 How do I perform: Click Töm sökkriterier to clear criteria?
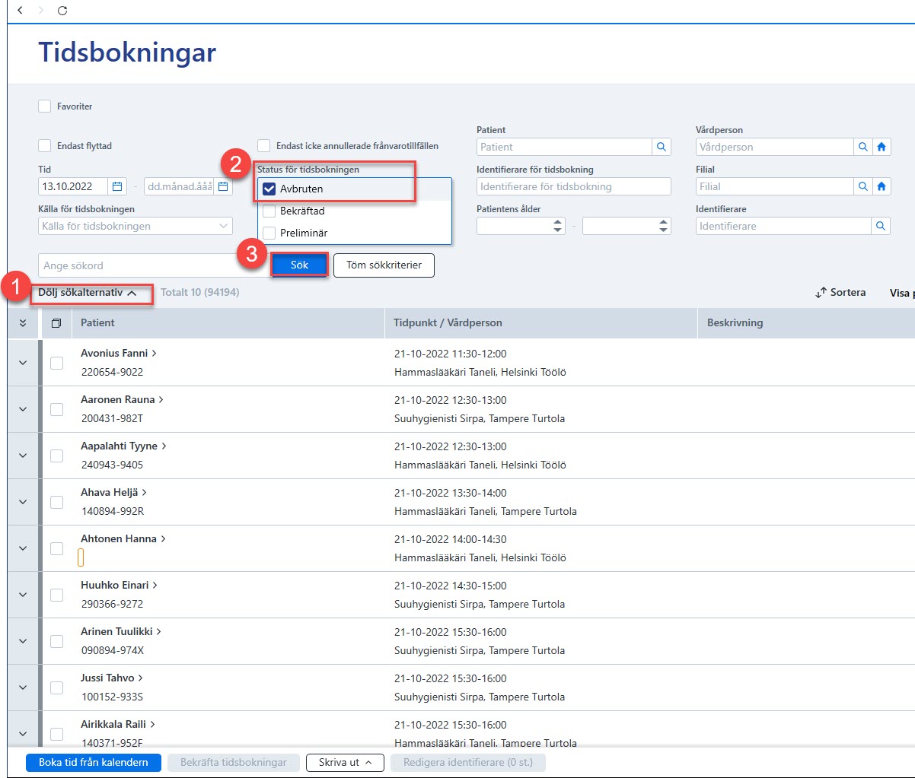(x=384, y=265)
